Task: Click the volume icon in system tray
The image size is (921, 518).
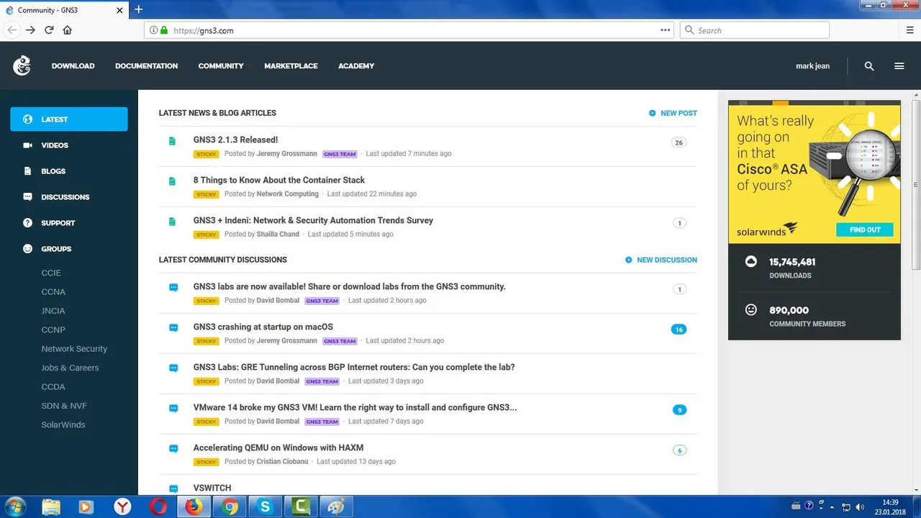Action: click(x=860, y=506)
